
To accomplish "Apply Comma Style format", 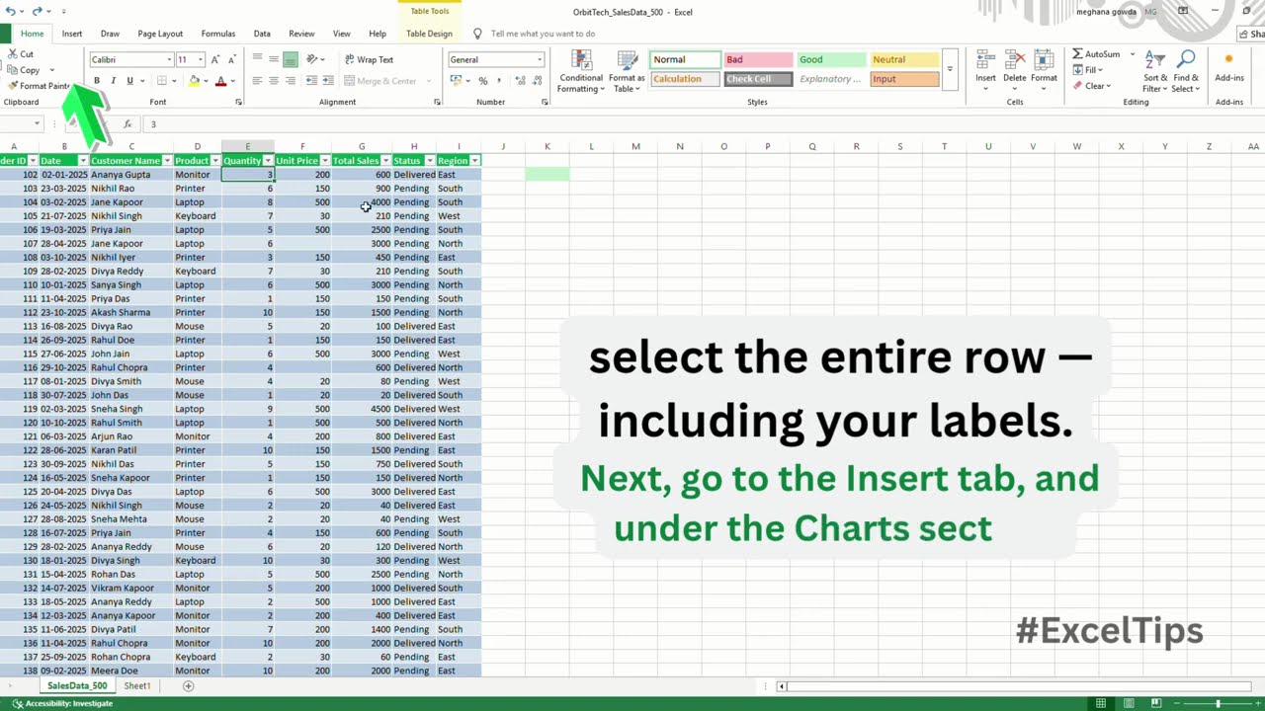I will [x=498, y=81].
